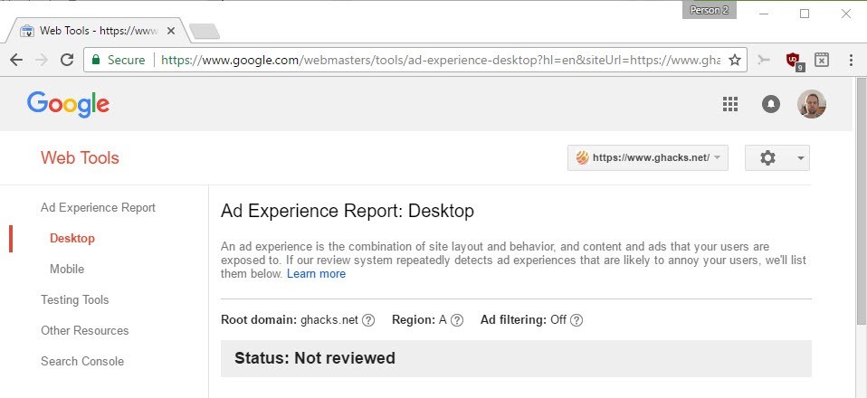
Task: Click the browser forward arrow
Action: (x=42, y=60)
